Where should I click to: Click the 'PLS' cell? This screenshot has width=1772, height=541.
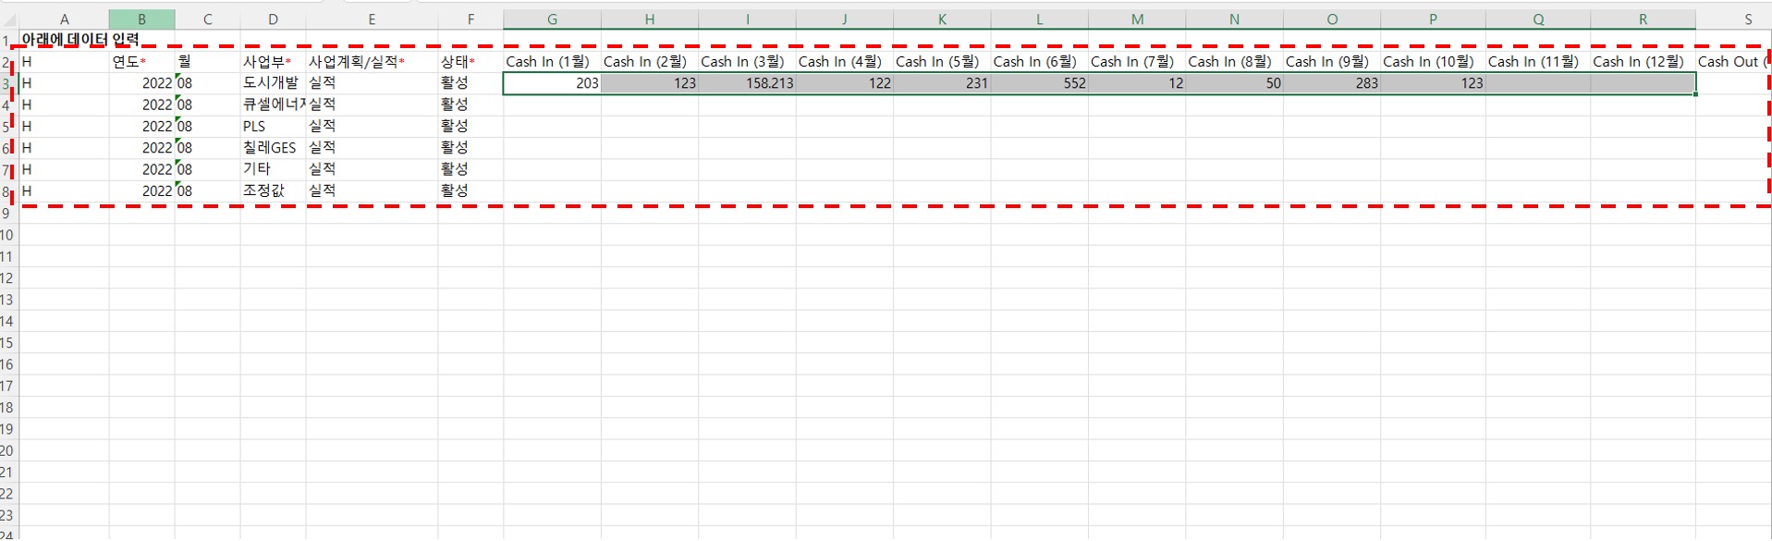coord(272,127)
